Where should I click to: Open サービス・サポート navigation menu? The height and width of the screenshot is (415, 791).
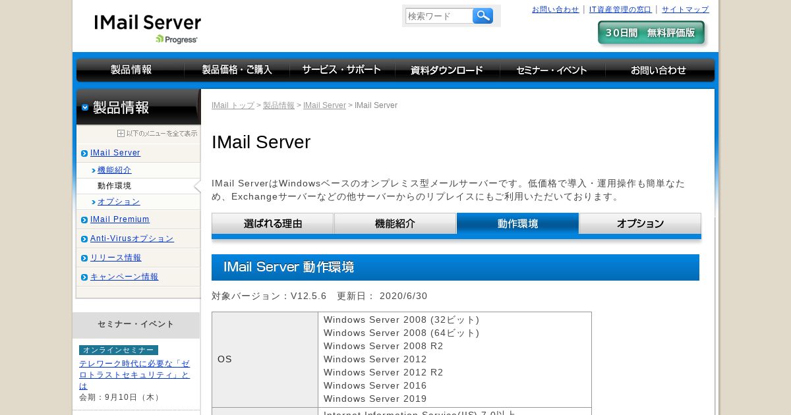(x=342, y=70)
